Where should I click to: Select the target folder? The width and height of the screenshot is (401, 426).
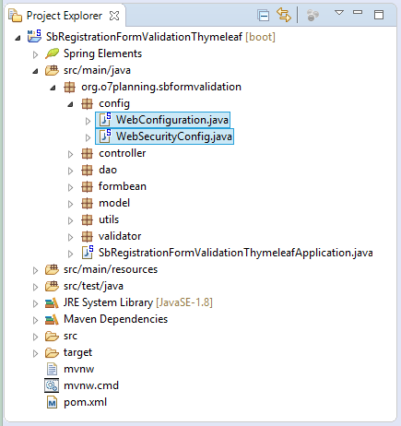click(x=77, y=352)
